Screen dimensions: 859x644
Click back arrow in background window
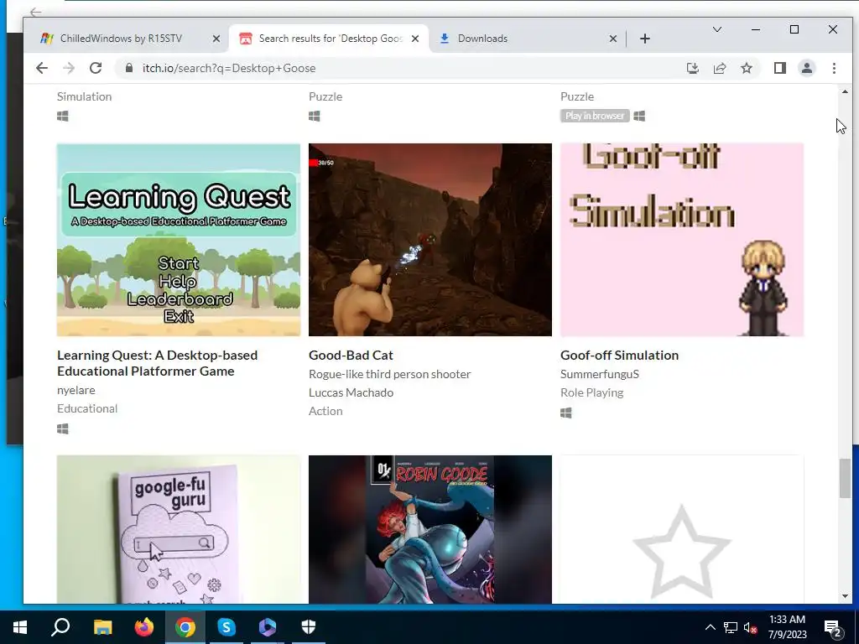click(x=35, y=12)
